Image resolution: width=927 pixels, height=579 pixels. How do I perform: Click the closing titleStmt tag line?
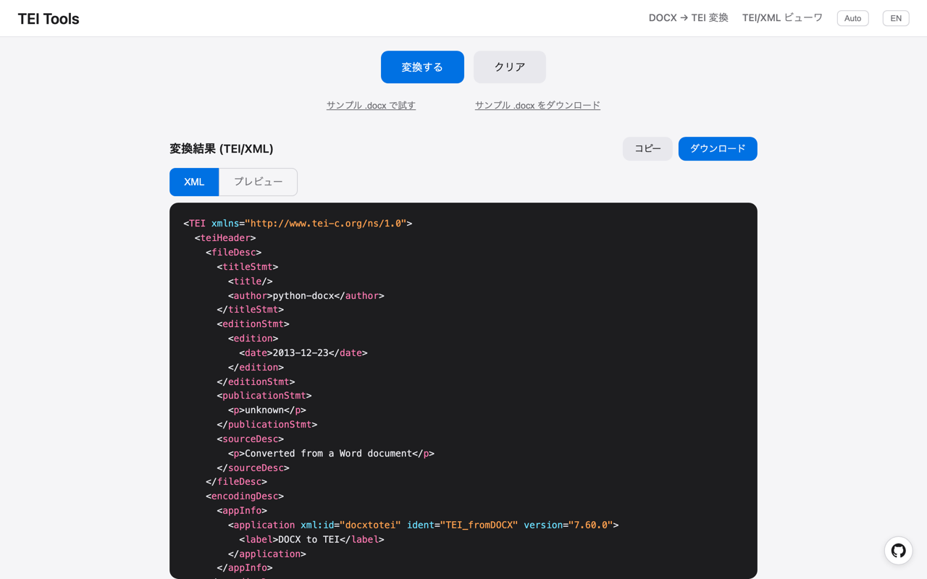click(251, 310)
